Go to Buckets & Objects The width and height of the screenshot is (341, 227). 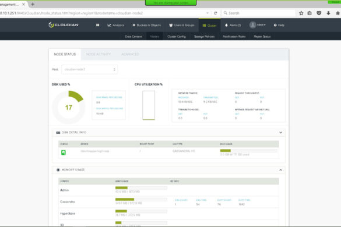pos(147,25)
